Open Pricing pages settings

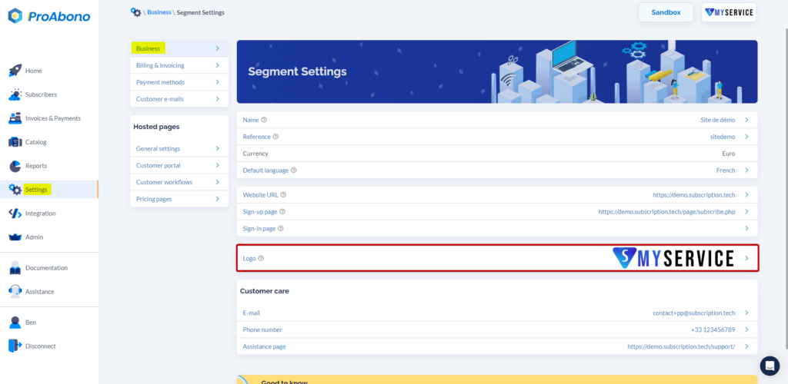pyautogui.click(x=179, y=199)
